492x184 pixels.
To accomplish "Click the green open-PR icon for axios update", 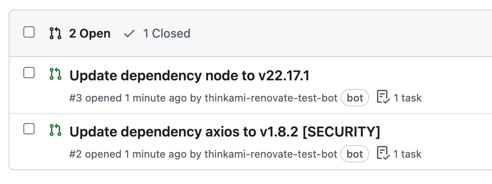I will point(55,130).
